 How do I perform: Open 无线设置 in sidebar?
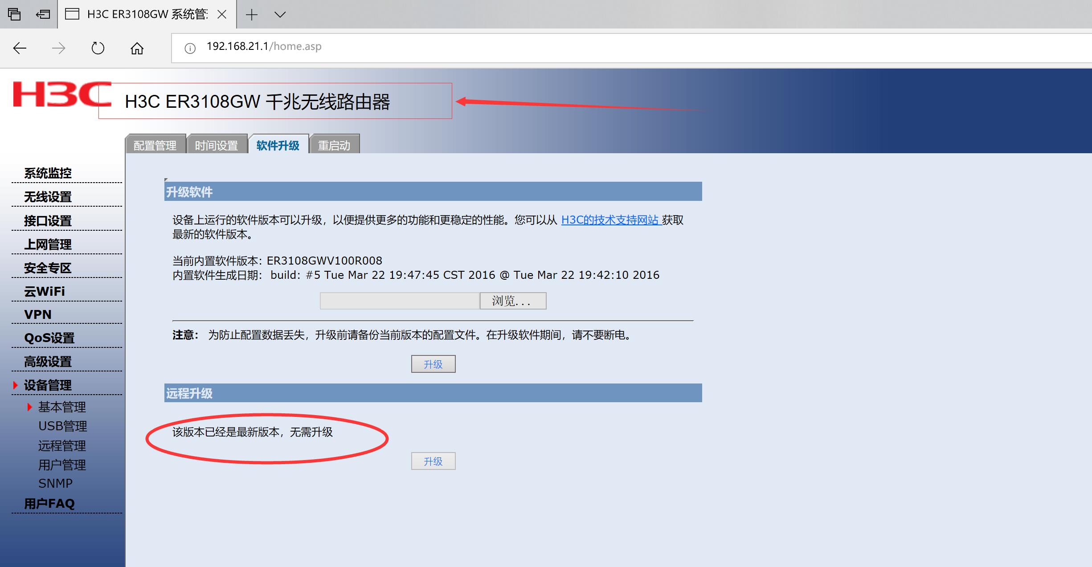click(x=48, y=197)
